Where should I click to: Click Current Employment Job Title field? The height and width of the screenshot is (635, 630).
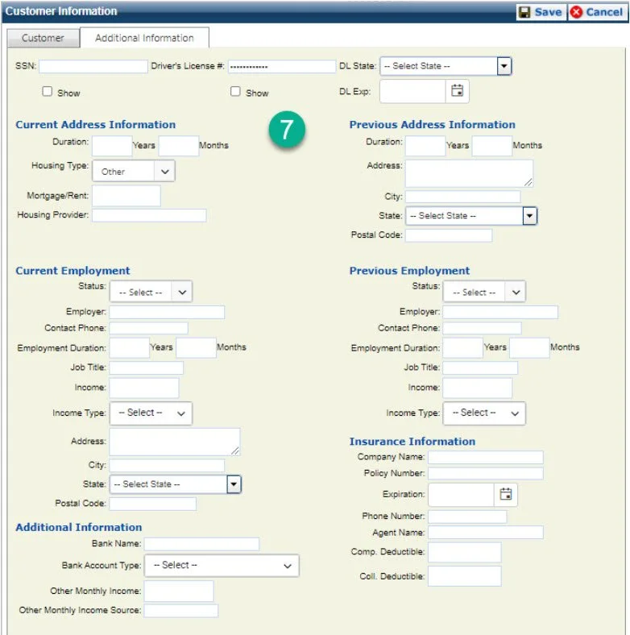(x=147, y=367)
